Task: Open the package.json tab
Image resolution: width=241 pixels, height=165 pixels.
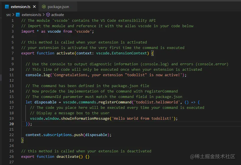Action: pos(58,7)
